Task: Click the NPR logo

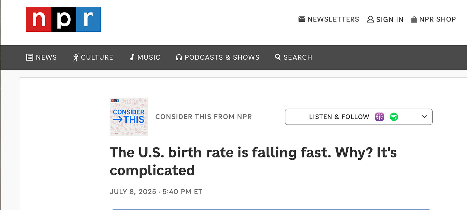Action: (x=64, y=19)
